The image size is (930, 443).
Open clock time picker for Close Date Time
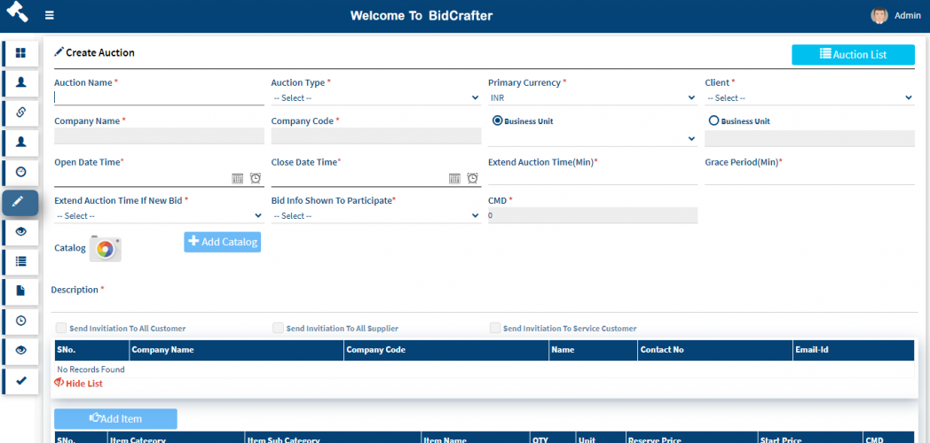(473, 178)
